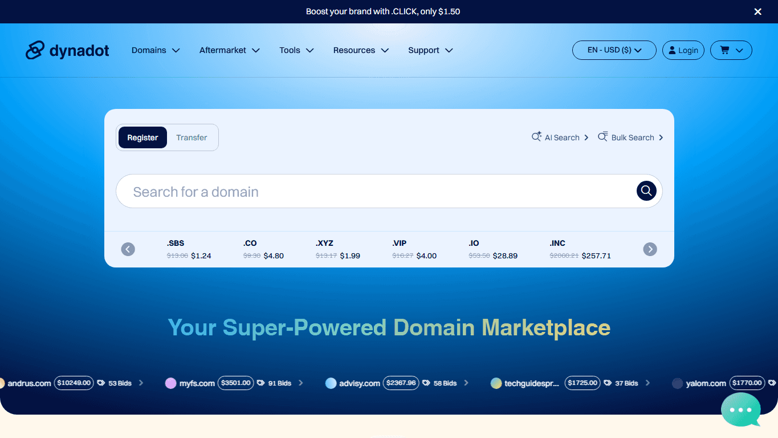Select the Register tab
The image size is (778, 438).
click(142, 137)
